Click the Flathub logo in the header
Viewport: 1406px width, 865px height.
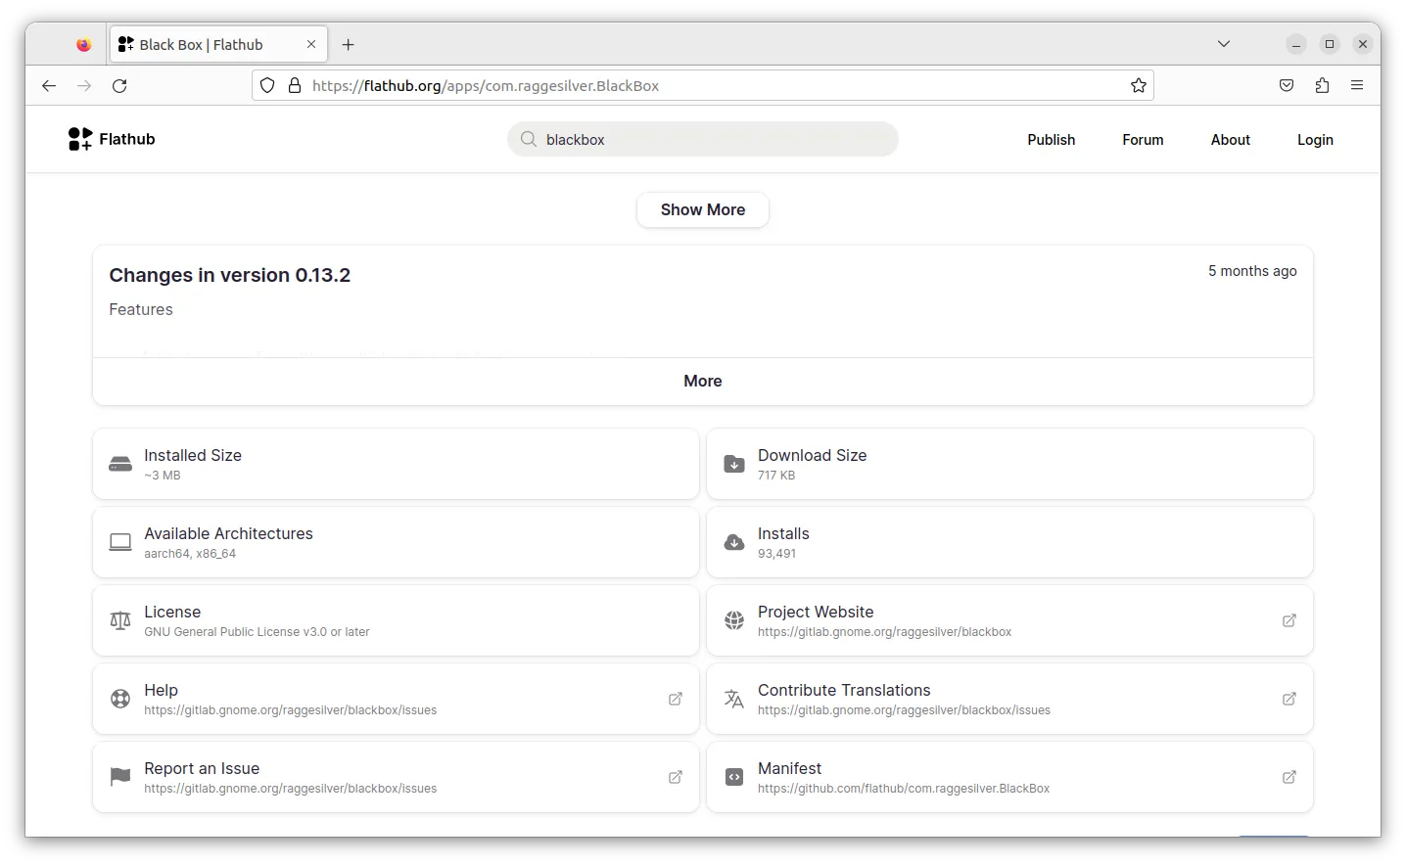[112, 139]
